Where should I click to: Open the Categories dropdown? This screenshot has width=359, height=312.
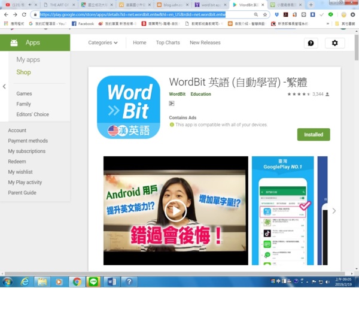[x=103, y=43]
